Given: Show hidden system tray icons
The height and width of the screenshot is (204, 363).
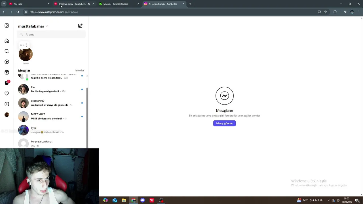Looking at the screenshot, I should (x=329, y=200).
